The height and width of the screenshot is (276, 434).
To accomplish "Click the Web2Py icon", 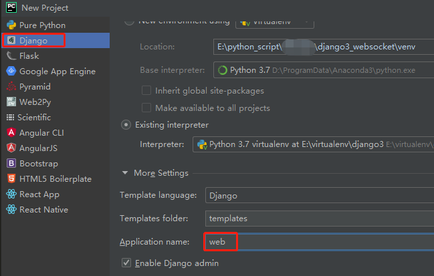I will (x=11, y=102).
